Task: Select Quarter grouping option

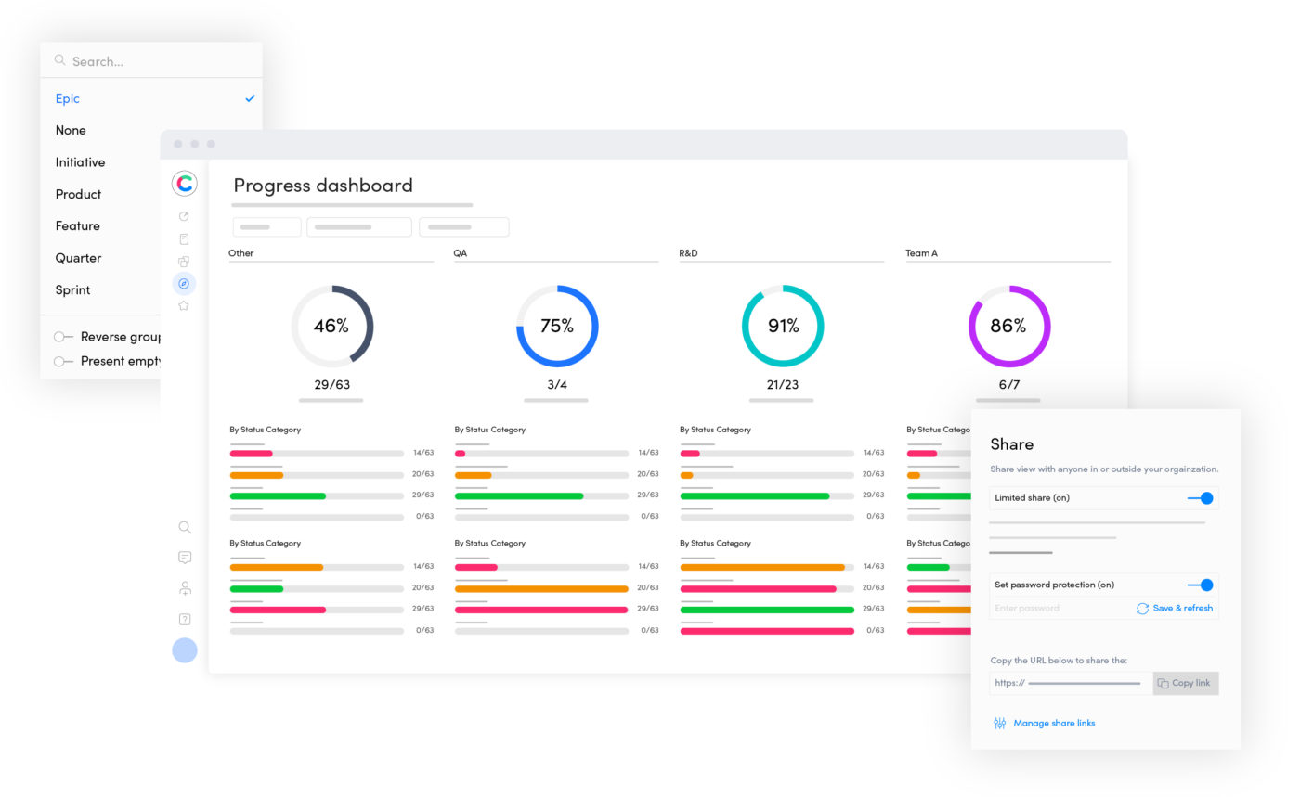Action: coord(78,257)
